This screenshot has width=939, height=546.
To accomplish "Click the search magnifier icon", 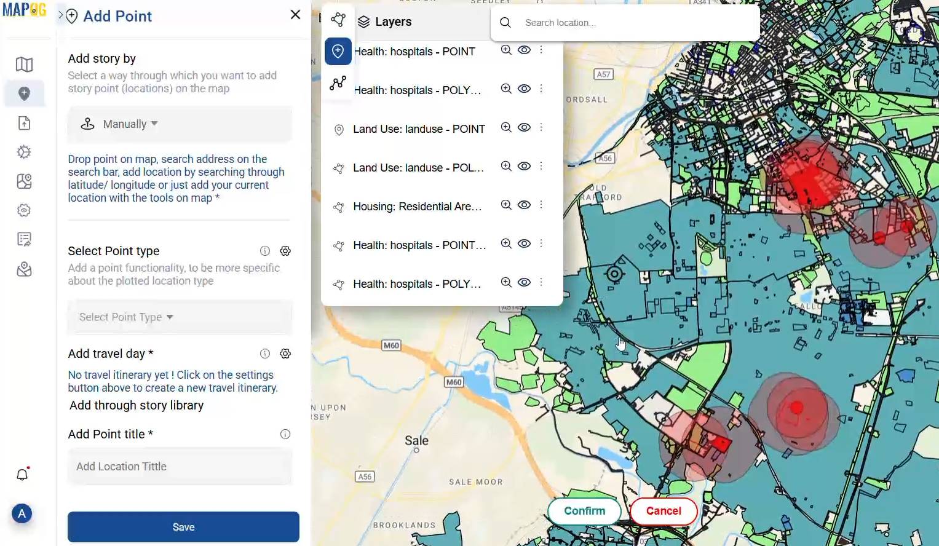I will coord(505,23).
